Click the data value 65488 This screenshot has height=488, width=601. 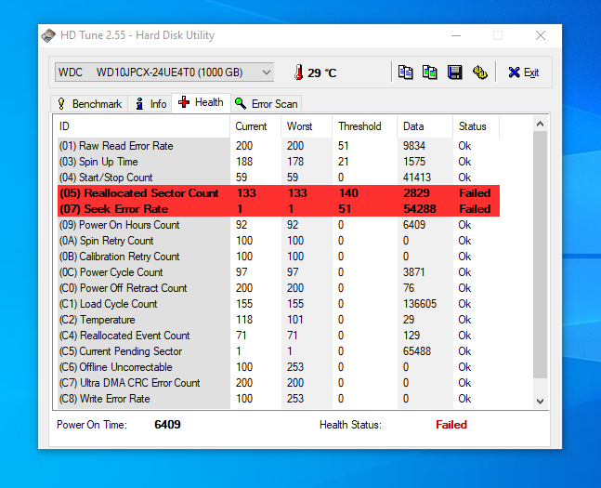coord(417,351)
